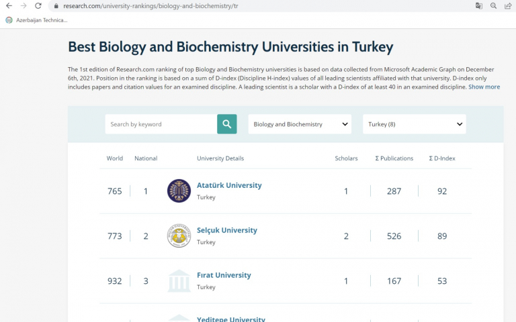Click the page heading Best Biology and Biochemistry Universities

[230, 47]
